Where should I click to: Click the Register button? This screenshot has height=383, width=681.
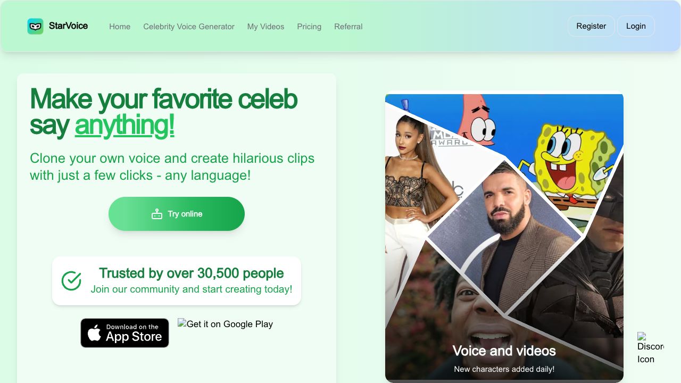[x=591, y=26]
